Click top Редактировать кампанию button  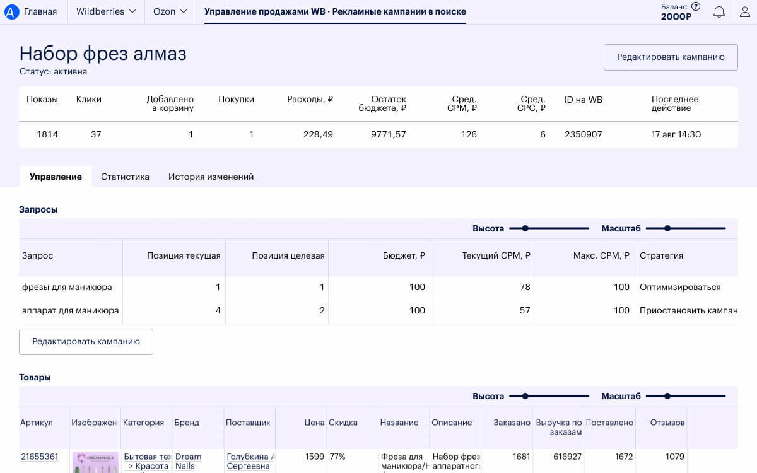pyautogui.click(x=671, y=57)
